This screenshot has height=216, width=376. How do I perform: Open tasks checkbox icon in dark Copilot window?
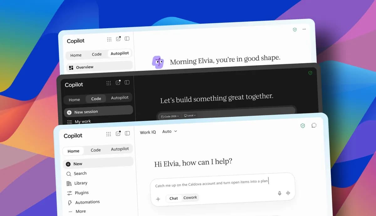(118, 83)
